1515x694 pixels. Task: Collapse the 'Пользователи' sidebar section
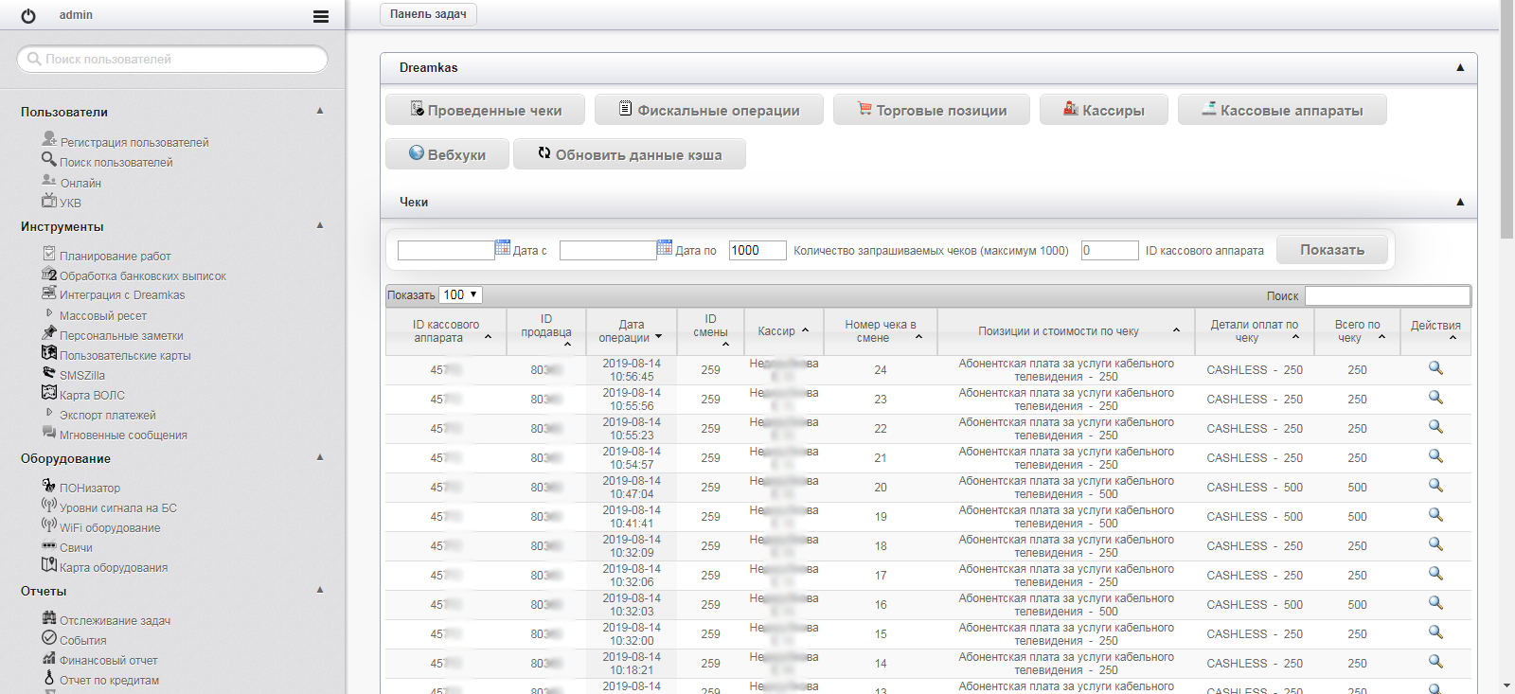click(320, 111)
